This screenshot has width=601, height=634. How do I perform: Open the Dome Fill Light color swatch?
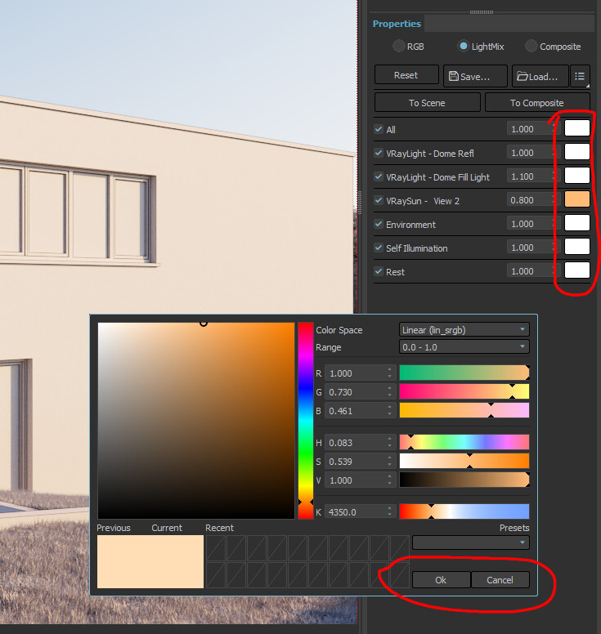(577, 176)
